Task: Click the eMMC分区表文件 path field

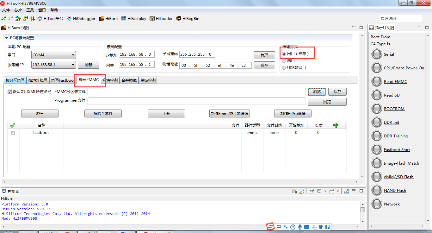Action: tap(196, 92)
